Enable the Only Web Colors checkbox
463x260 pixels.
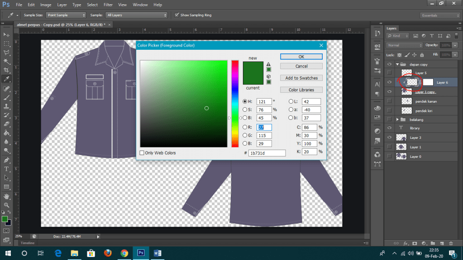tap(143, 153)
